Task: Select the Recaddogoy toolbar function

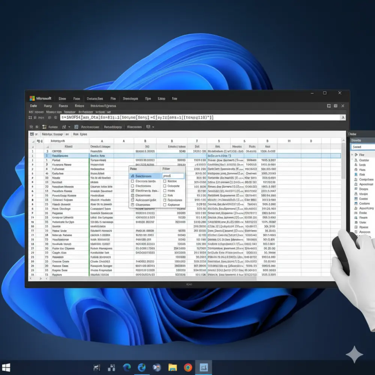Action: [x=112, y=126]
